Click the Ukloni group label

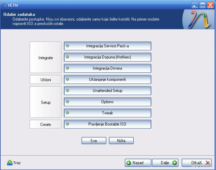[x=46, y=80]
